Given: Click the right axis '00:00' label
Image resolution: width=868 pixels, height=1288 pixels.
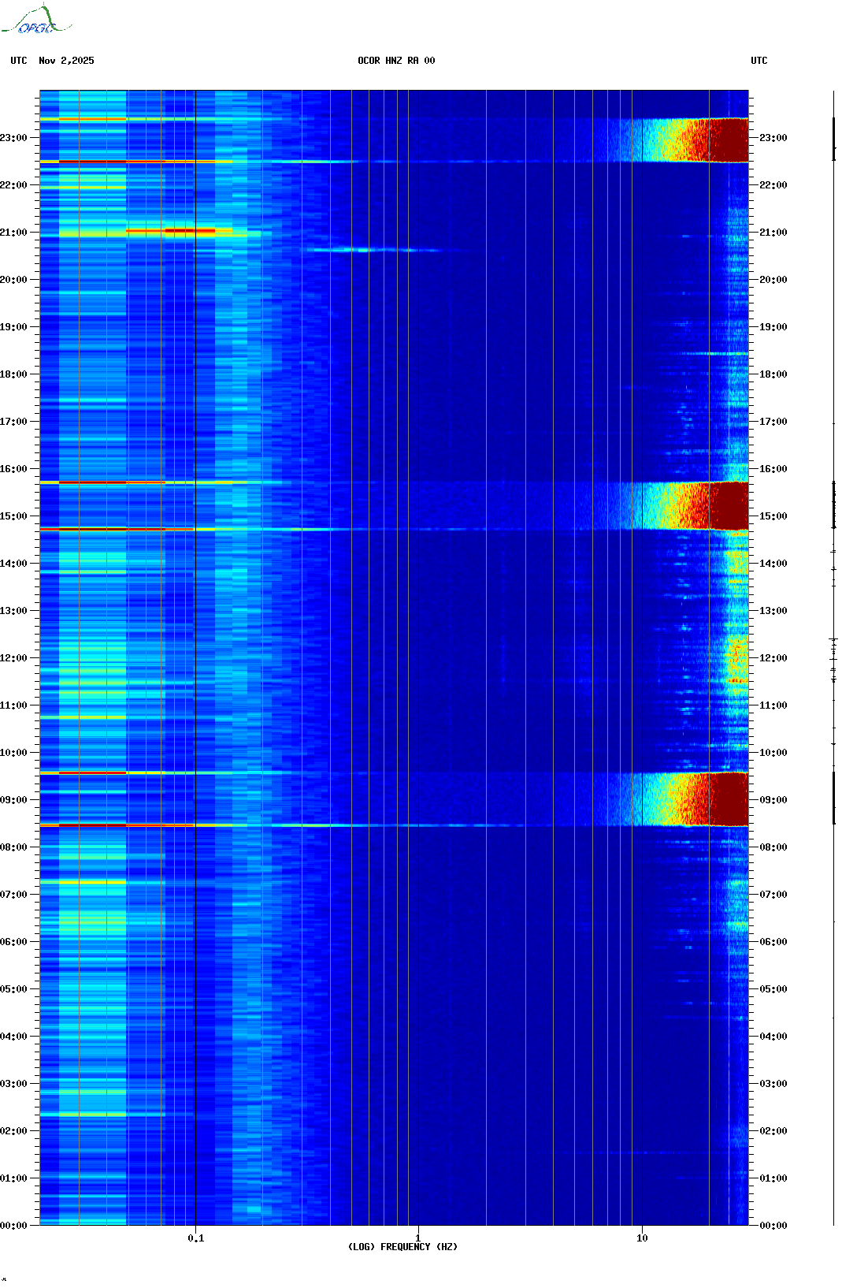Looking at the screenshot, I should point(773,1226).
